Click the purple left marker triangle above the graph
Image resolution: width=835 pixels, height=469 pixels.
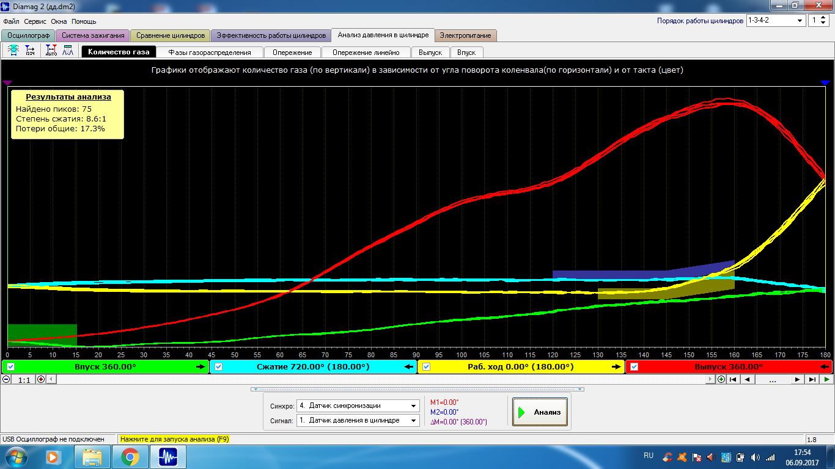coord(7,82)
